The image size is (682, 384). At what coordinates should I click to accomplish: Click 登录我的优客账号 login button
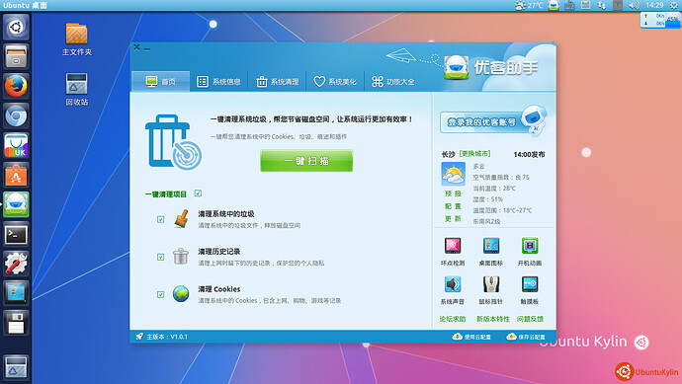(482, 122)
